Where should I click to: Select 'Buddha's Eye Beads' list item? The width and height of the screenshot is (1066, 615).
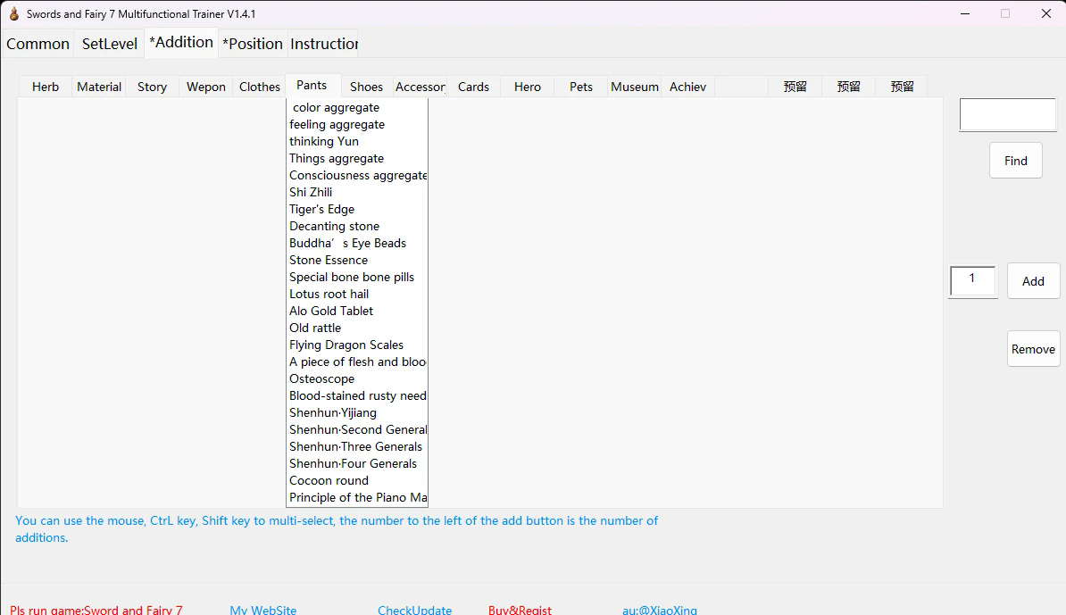click(357, 244)
